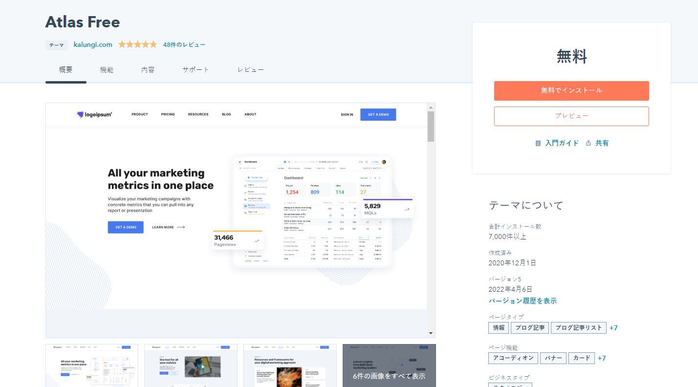
Task: Go to the サポート tab
Action: tap(196, 70)
